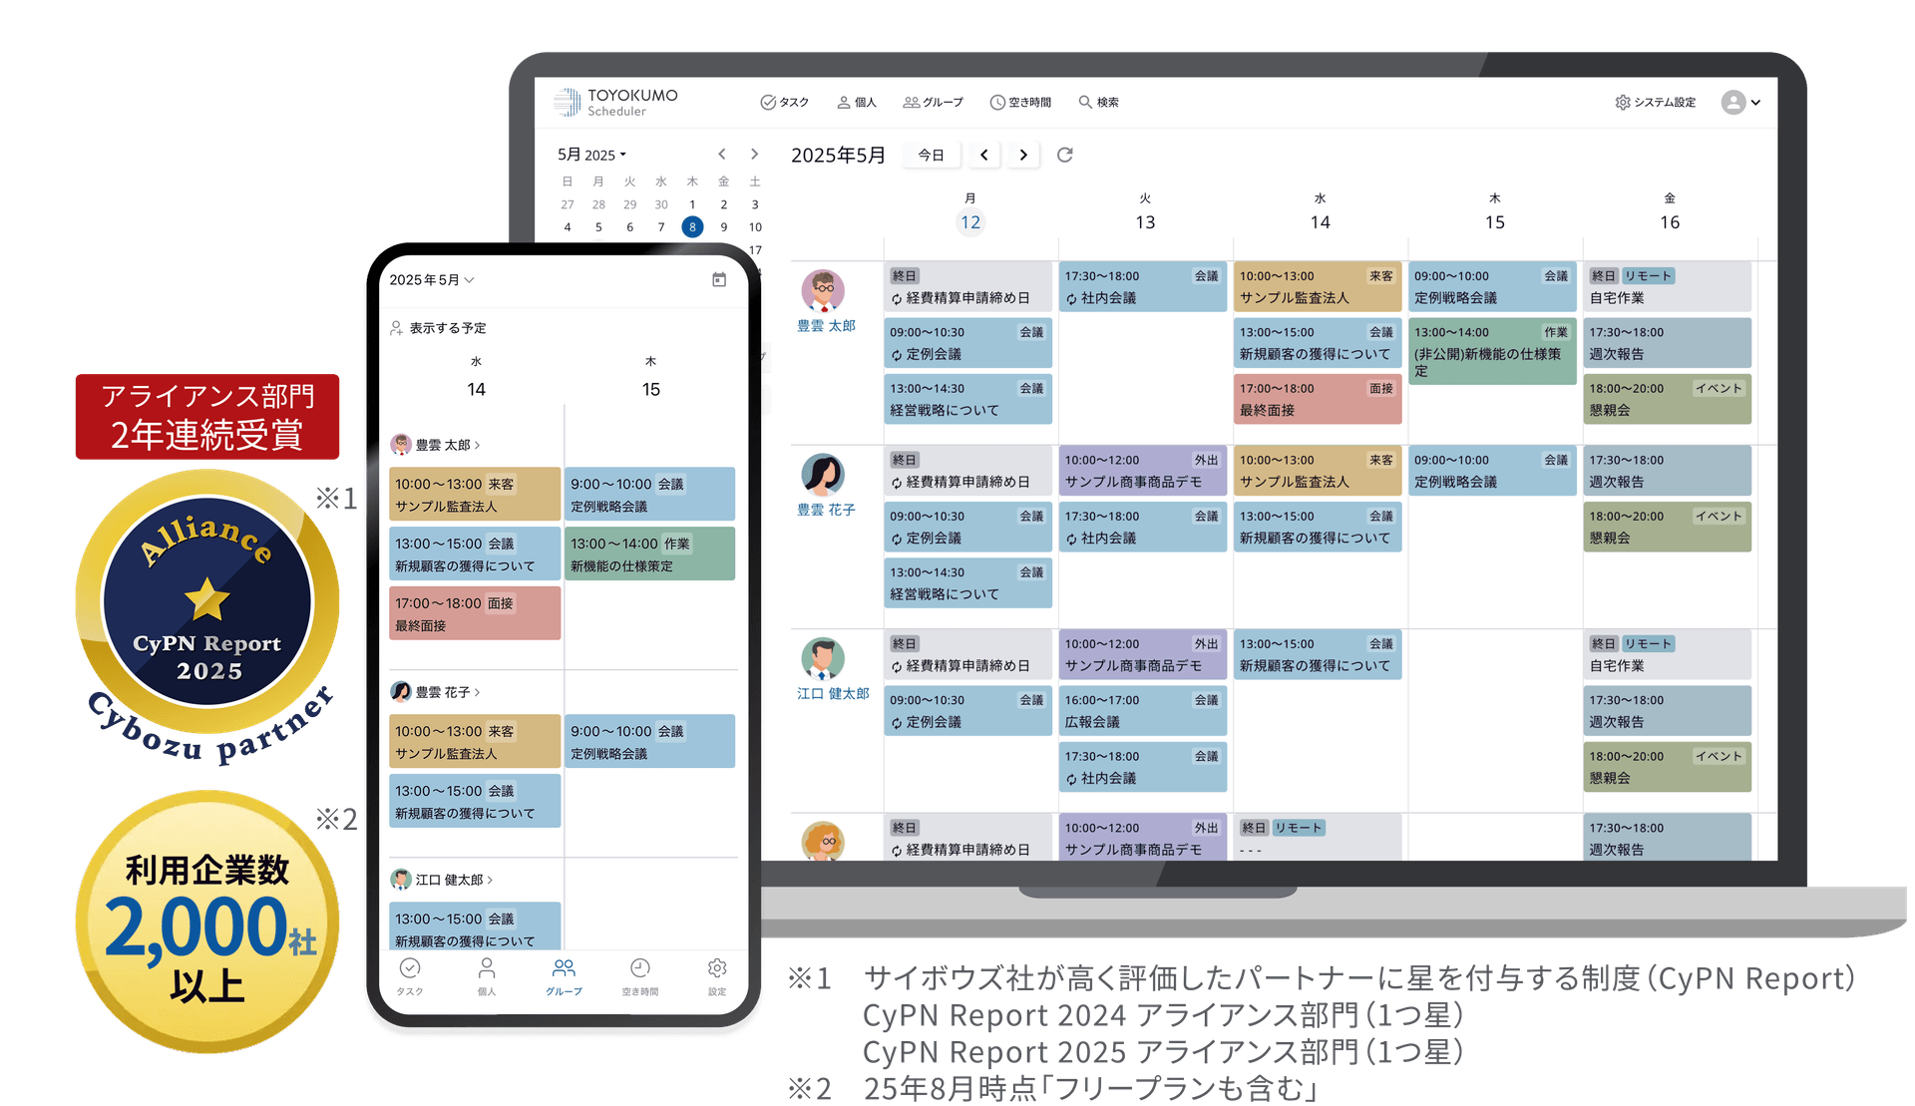This screenshot has width=1915, height=1106.
Task: Click the 検索 magnifier icon
Action: 1085,102
